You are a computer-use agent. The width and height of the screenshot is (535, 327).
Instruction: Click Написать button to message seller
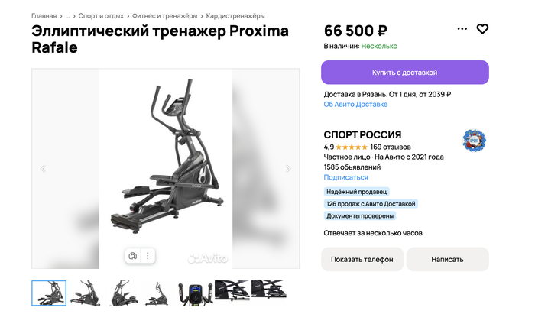pyautogui.click(x=447, y=260)
